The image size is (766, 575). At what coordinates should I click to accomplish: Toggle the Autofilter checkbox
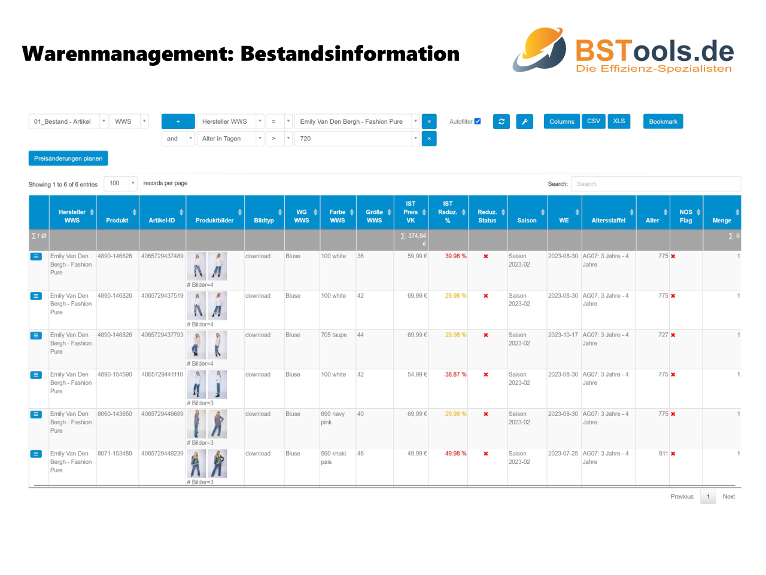[x=478, y=121]
